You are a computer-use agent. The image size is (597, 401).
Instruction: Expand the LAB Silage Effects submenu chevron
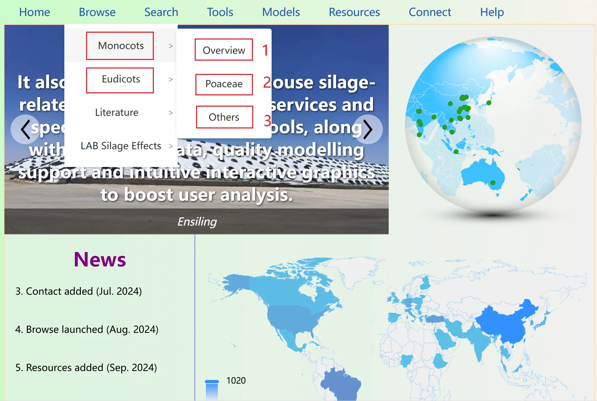click(171, 146)
